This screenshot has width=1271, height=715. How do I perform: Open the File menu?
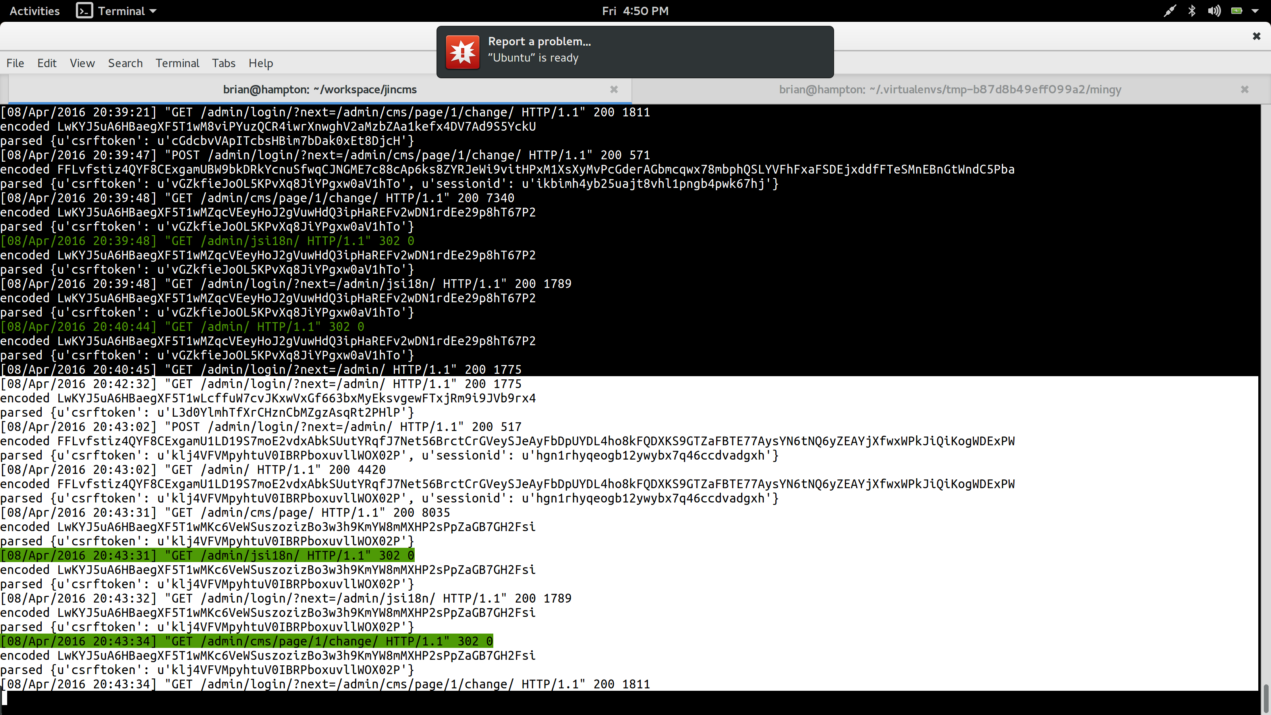(15, 63)
